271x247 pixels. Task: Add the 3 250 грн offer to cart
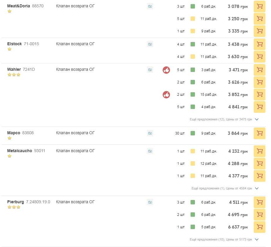259,19
